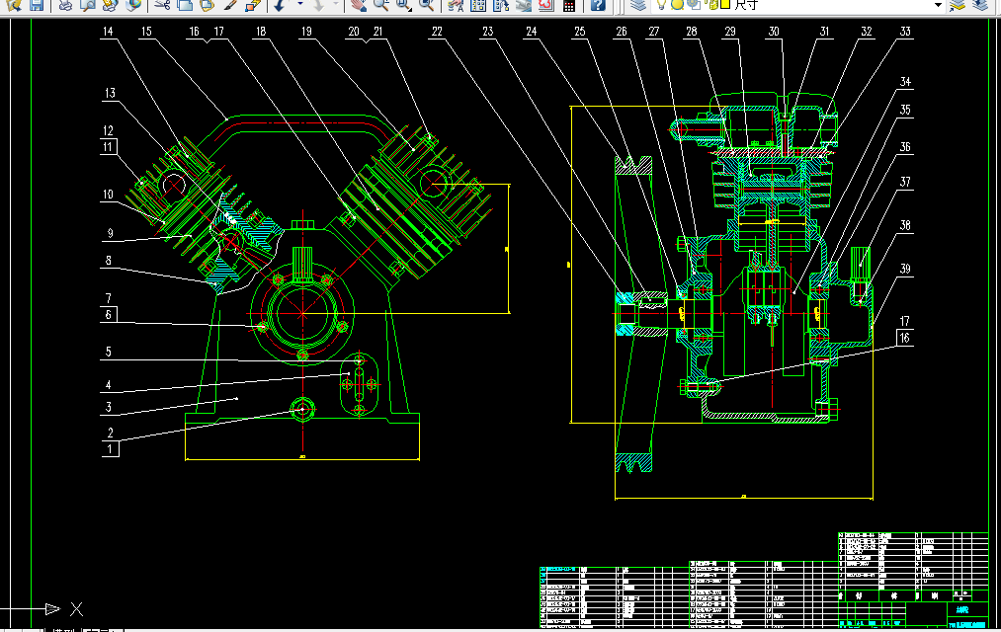Viewport: 1001px width, 632px height.
Task: Make object's layer current icon
Action: point(957,5)
